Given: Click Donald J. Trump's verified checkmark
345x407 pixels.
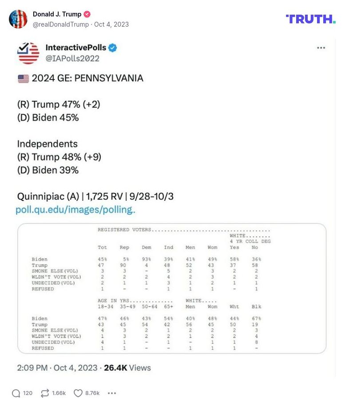Looking at the screenshot, I should 86,14.
